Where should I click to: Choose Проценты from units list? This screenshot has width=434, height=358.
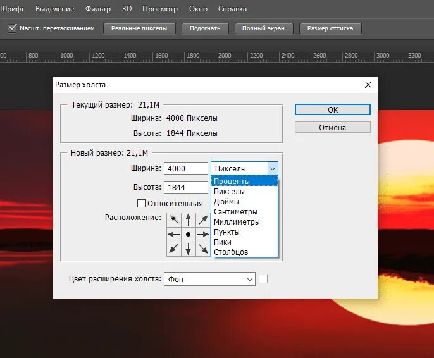244,181
